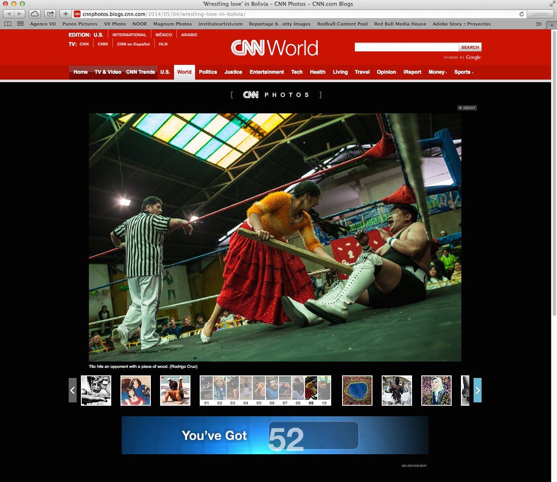Open the NOOR bookmark
The width and height of the screenshot is (557, 482).
click(x=139, y=24)
